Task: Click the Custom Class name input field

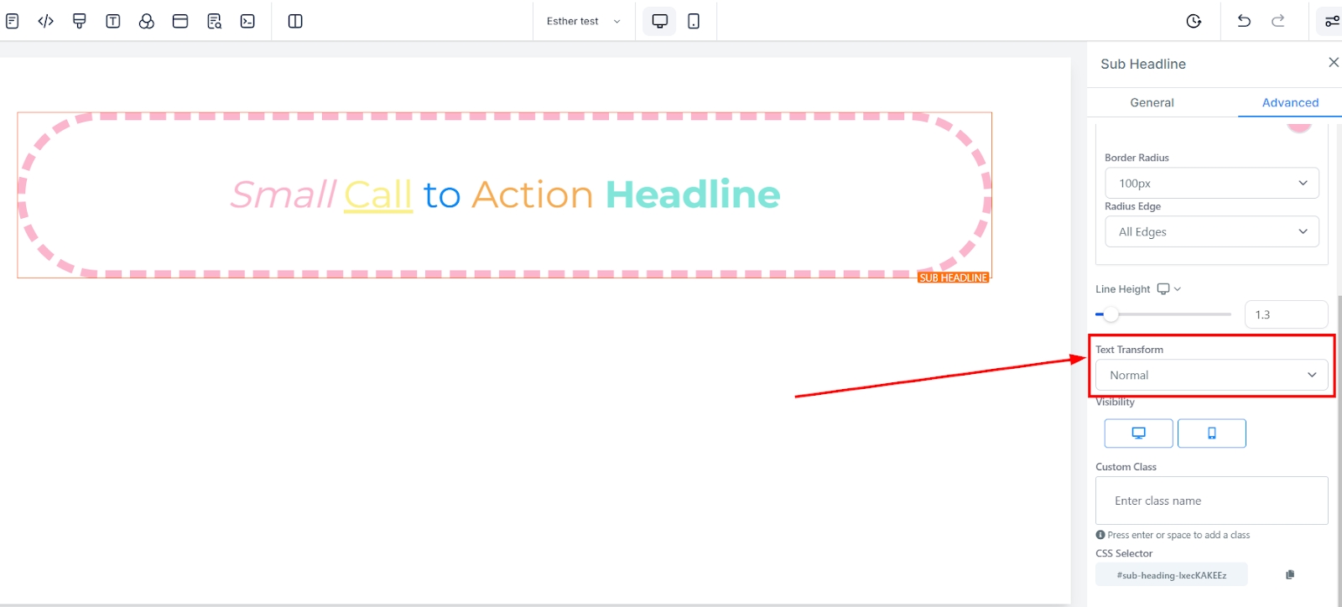Action: click(x=1211, y=501)
